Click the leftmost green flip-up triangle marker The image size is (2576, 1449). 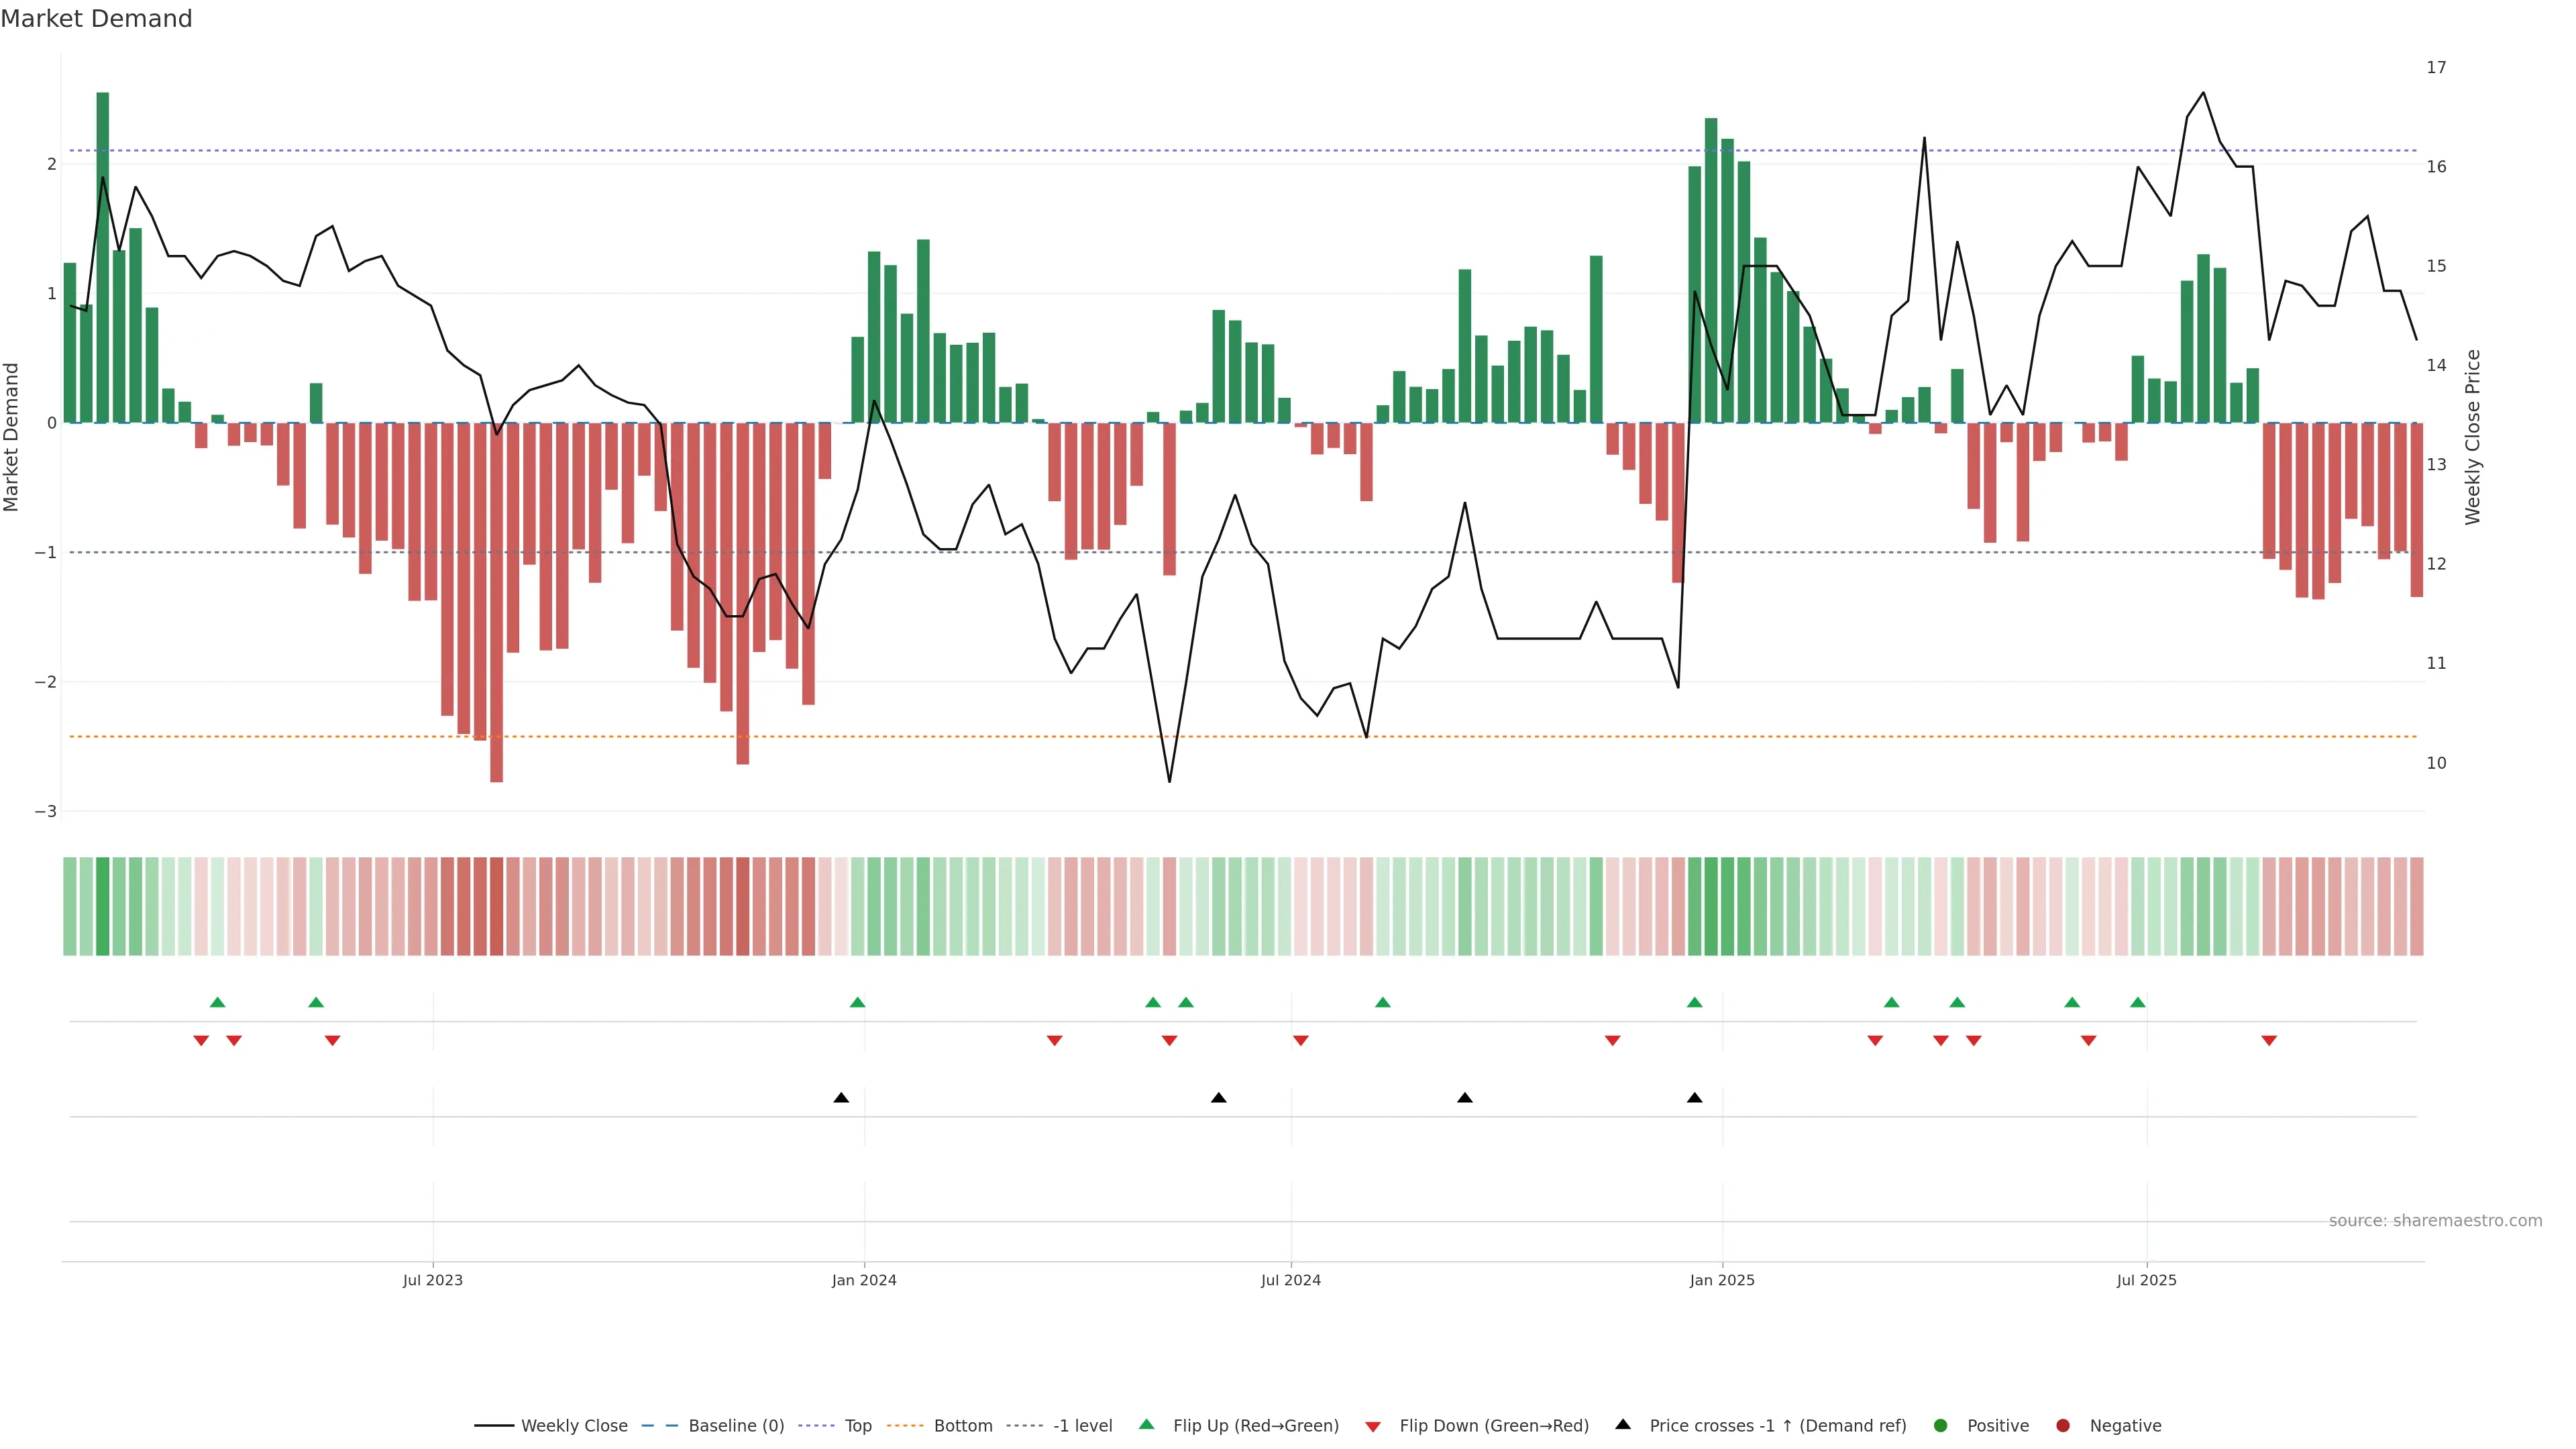(x=217, y=1002)
